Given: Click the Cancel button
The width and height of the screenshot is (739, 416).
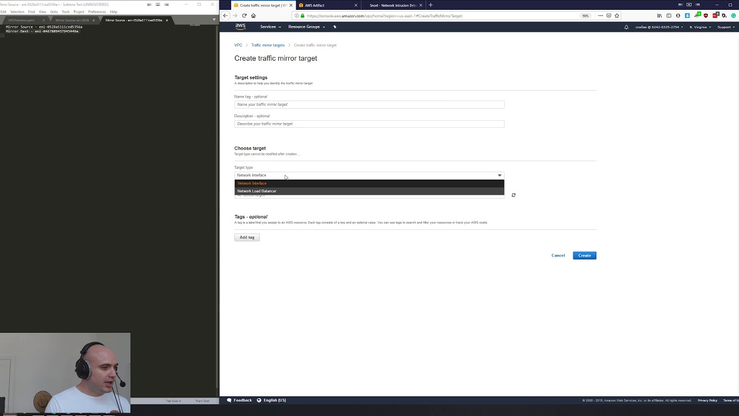Looking at the screenshot, I should coord(558,255).
